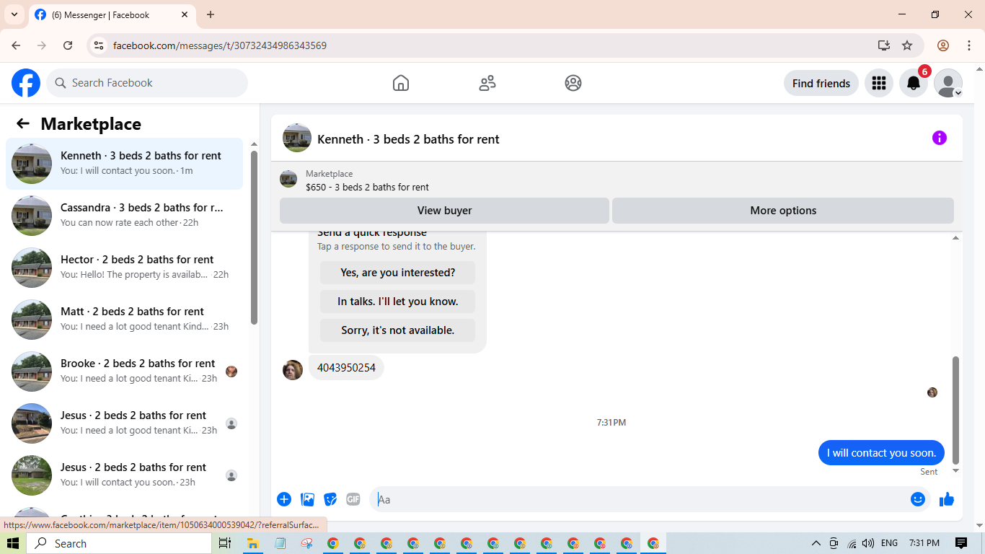The width and height of the screenshot is (985, 554).
Task: Open the tab search dropdown arrow
Action: pyautogui.click(x=14, y=14)
